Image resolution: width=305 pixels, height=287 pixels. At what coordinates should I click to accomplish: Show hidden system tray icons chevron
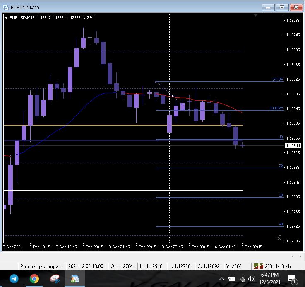[222, 279]
